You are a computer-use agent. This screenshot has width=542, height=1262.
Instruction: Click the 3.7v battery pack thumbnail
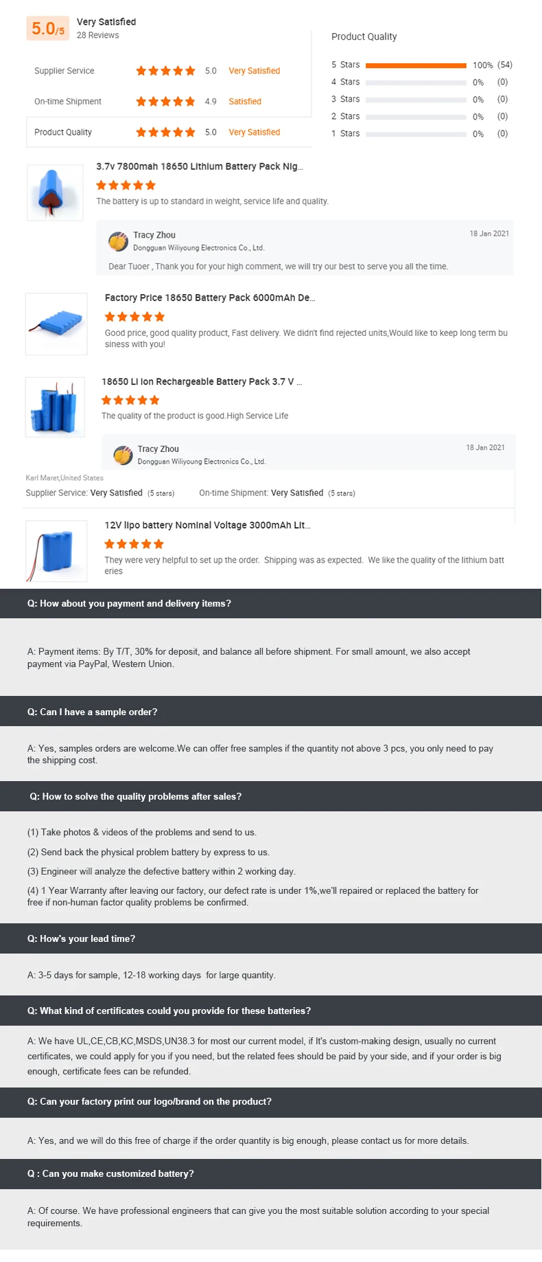point(55,192)
